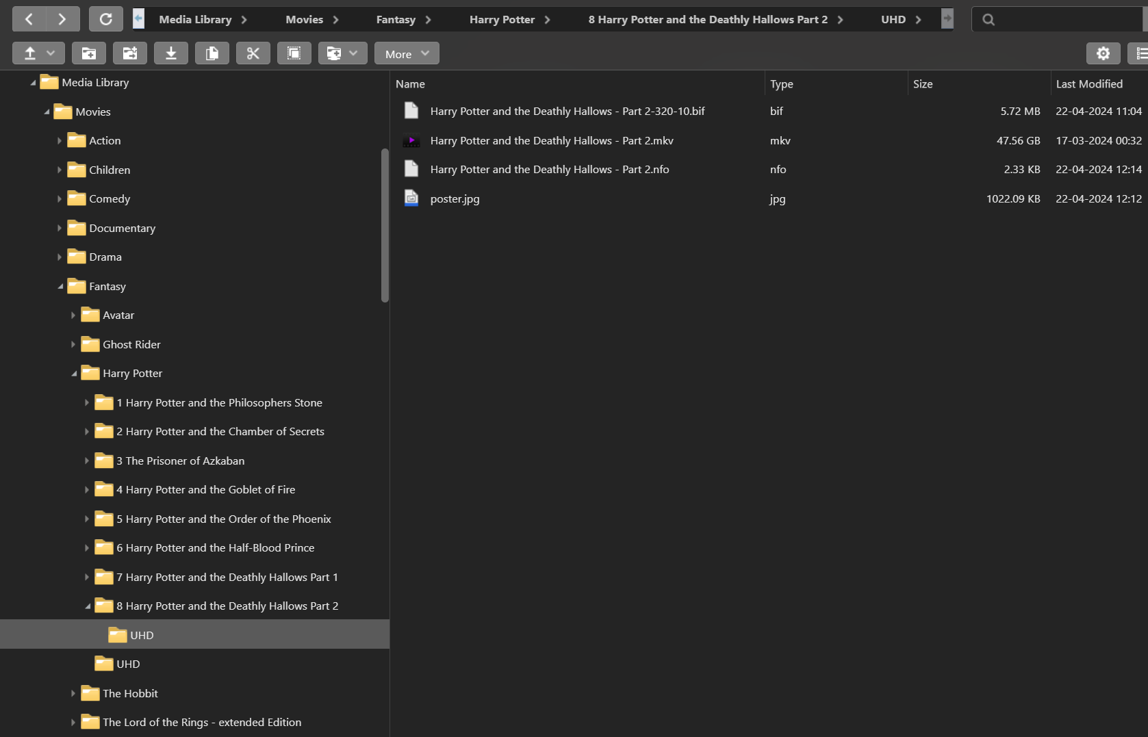Collapse the Harry Potter folder
1148x737 pixels.
[x=74, y=373]
